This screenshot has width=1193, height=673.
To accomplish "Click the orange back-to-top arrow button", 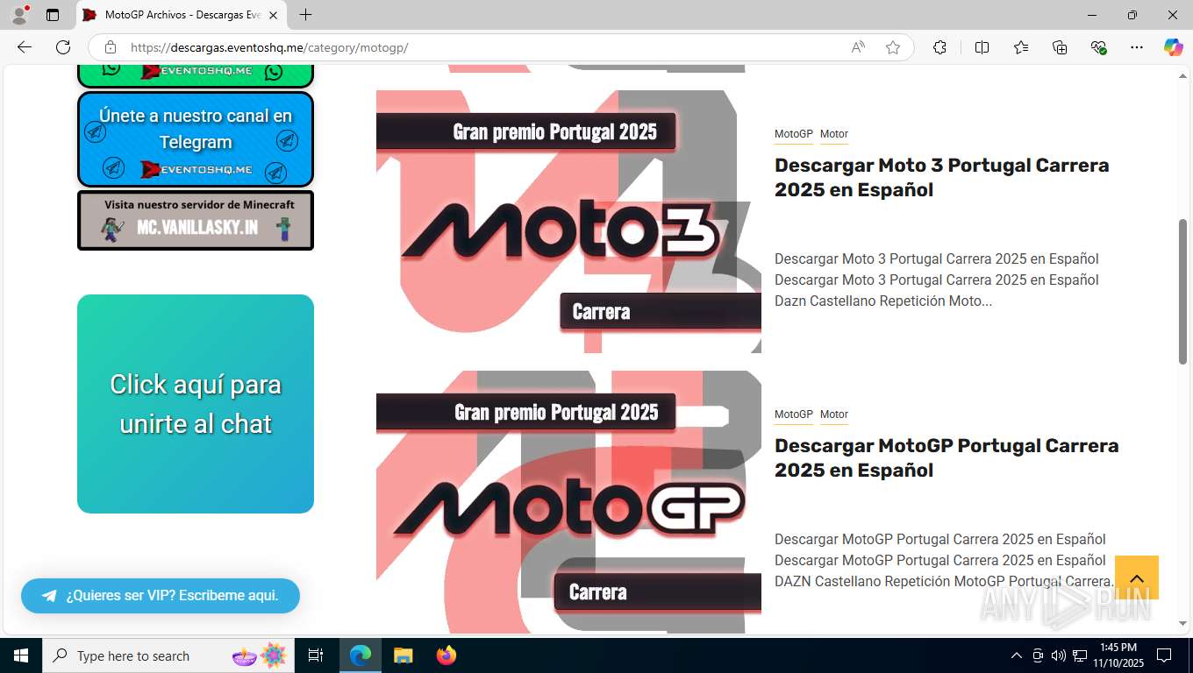I will (x=1137, y=577).
